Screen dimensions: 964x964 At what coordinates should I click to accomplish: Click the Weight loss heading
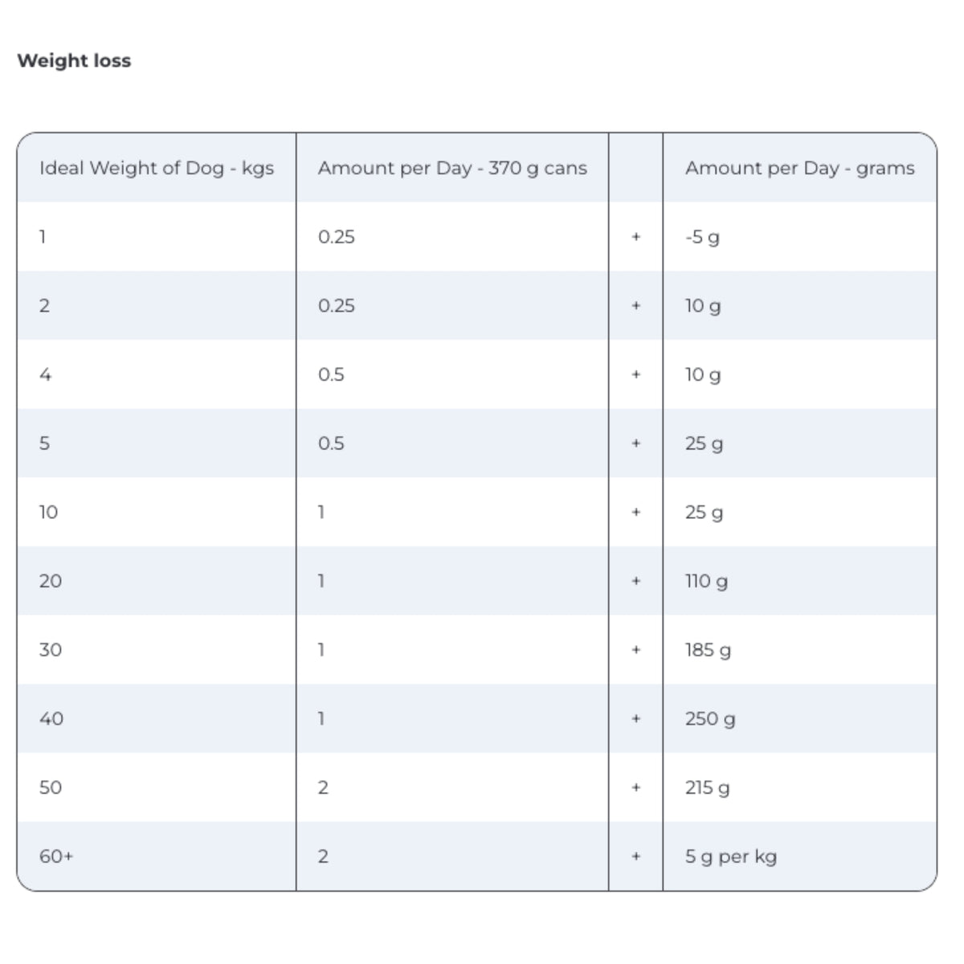point(74,61)
